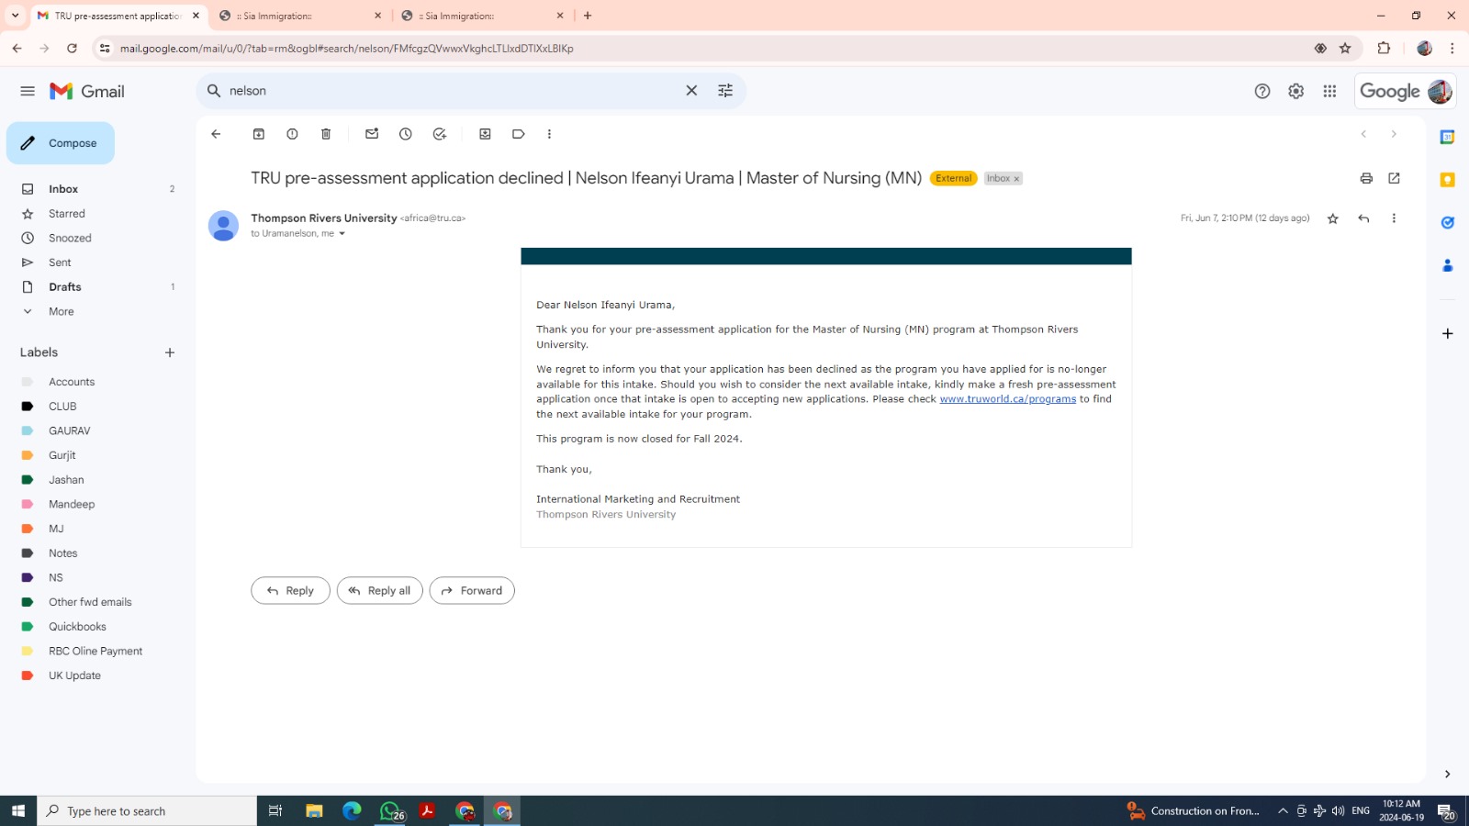
Task: Show search options filter icon
Action: tap(725, 91)
